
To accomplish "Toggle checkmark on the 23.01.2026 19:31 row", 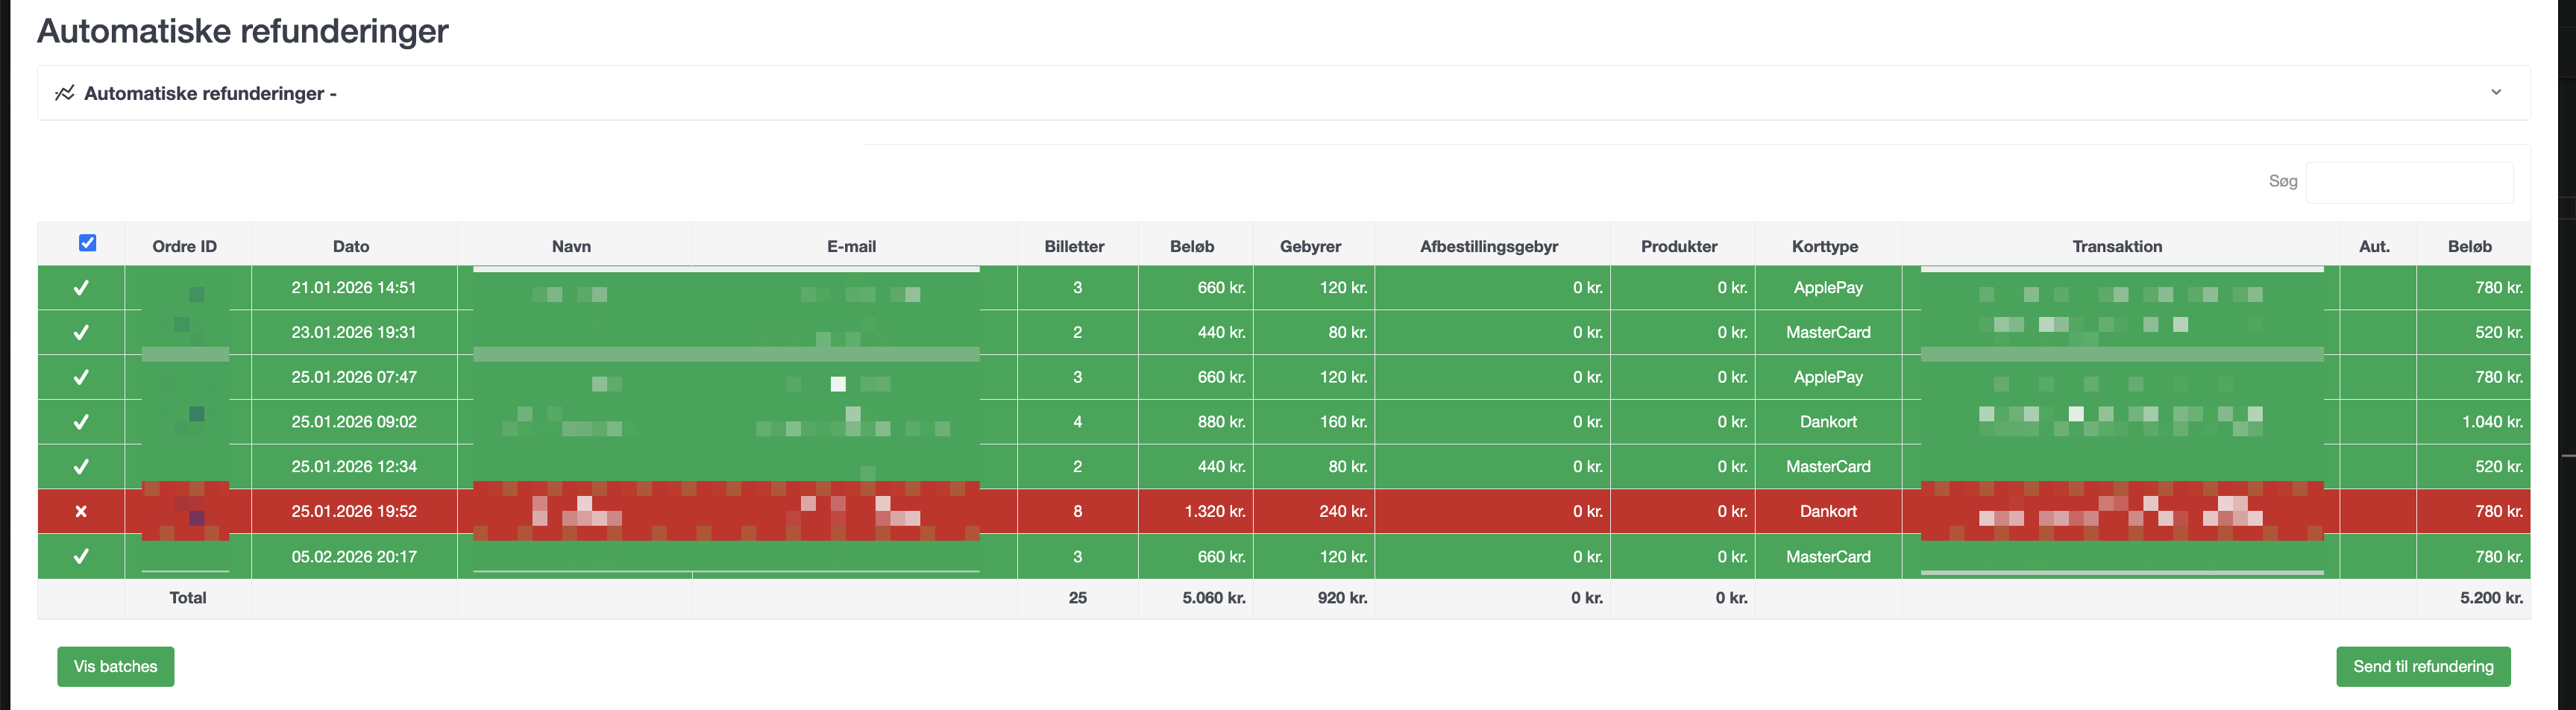I will (x=81, y=332).
